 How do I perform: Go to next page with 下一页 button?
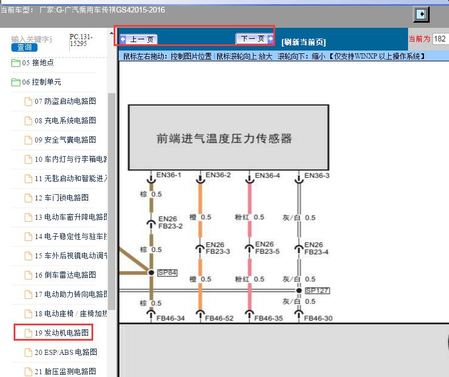[x=254, y=39]
